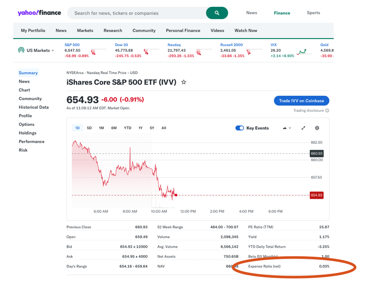Add IVV to watchlist with star icon
The height and width of the screenshot is (285, 373).
pos(184,82)
